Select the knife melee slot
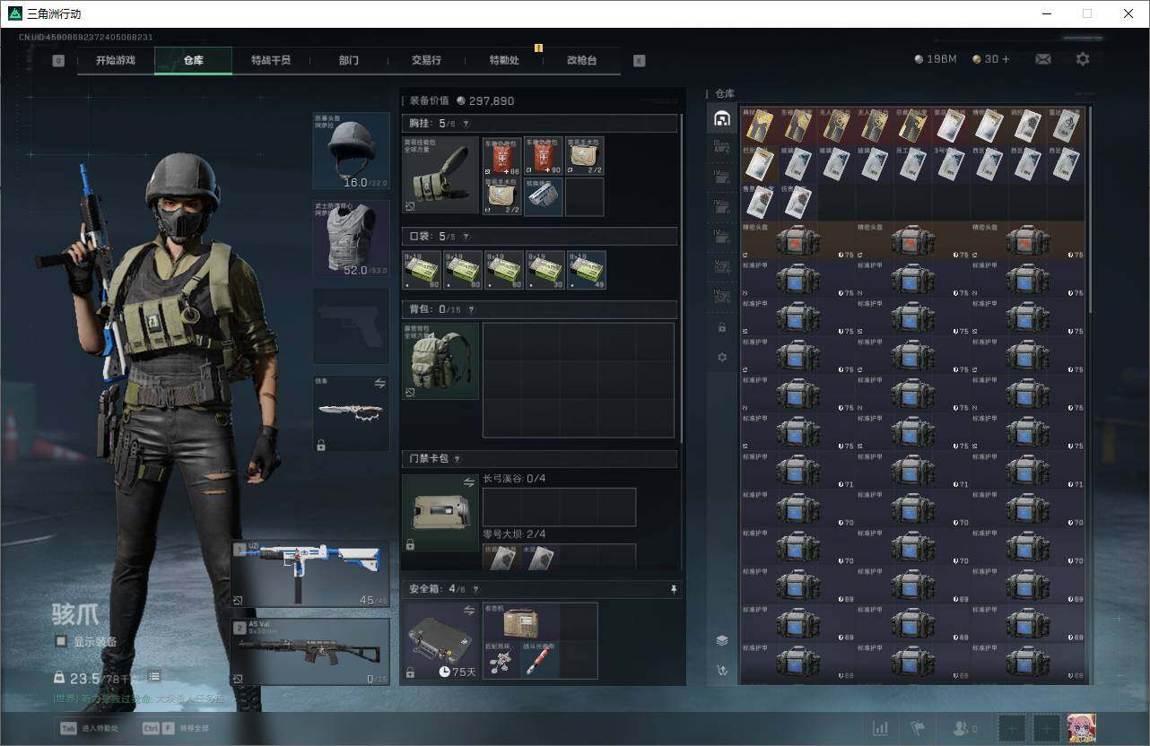 click(351, 413)
